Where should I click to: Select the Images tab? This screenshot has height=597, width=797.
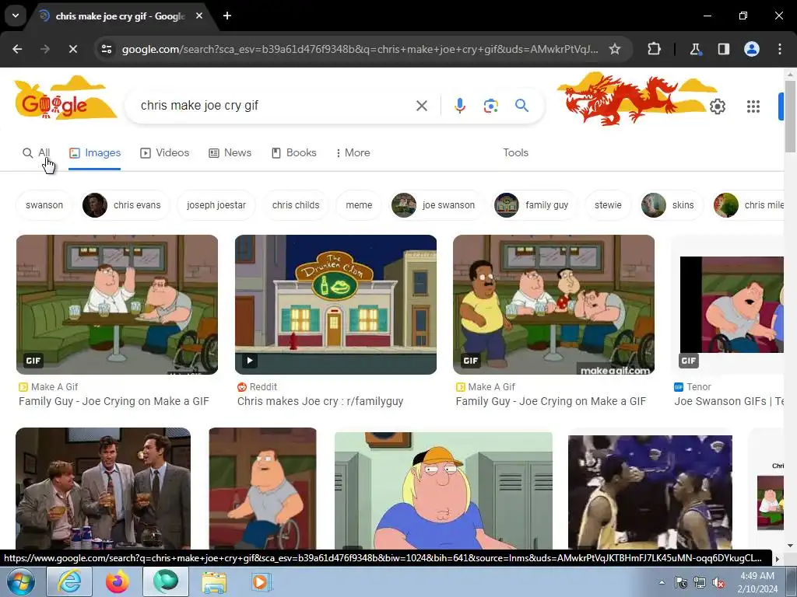click(x=95, y=153)
